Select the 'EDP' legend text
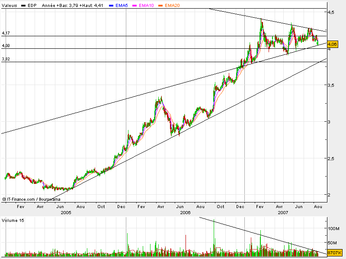Screen dimensions: 346x259 tap(32, 6)
